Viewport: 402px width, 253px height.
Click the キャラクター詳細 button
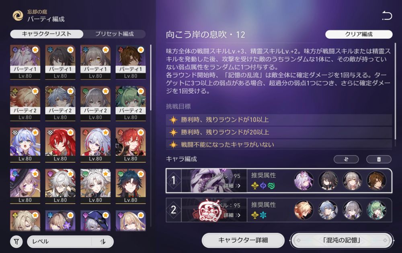point(243,240)
